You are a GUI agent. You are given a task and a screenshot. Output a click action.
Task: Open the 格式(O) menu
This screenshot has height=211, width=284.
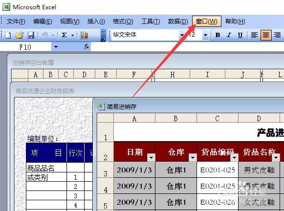pyautogui.click(x=123, y=21)
